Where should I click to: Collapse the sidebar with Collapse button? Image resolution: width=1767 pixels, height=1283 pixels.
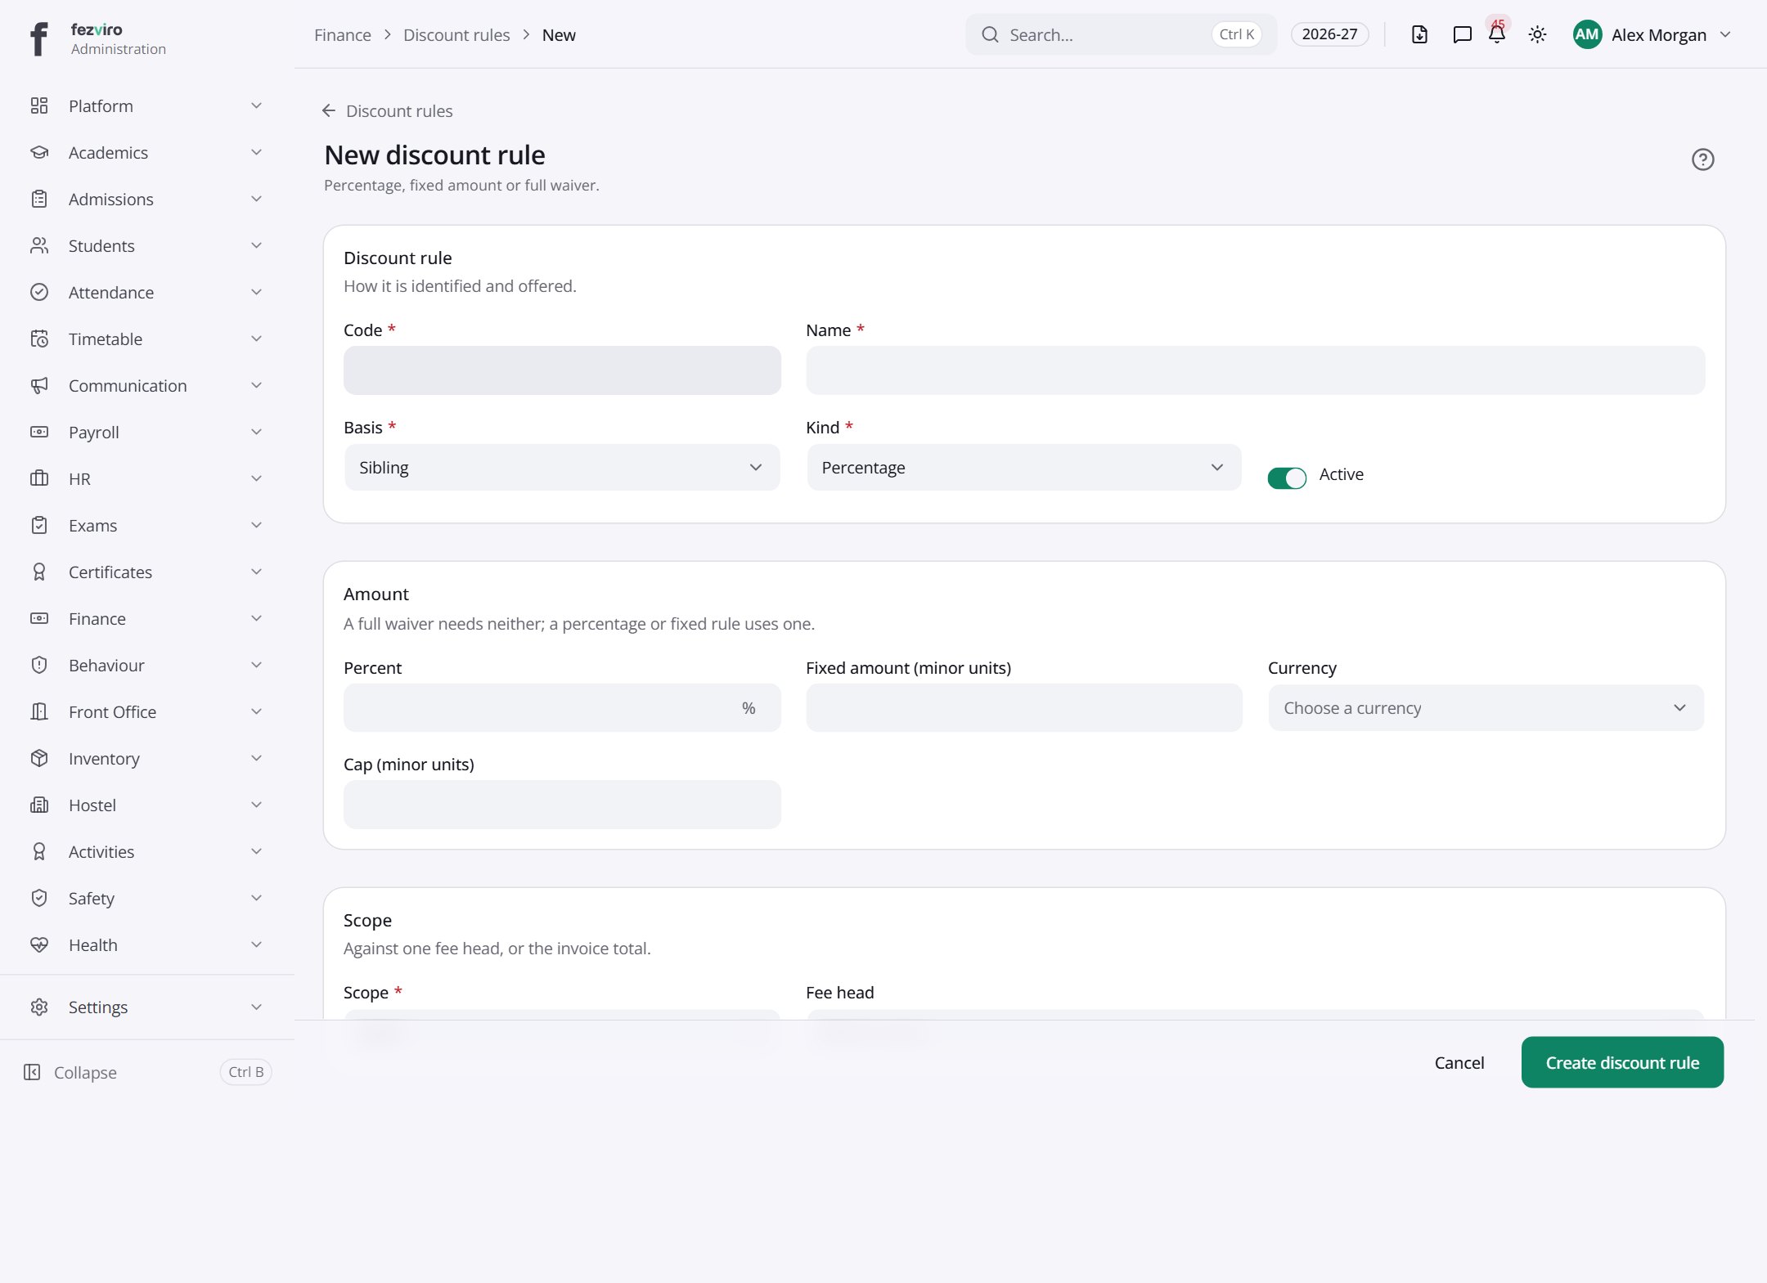[x=147, y=1072]
